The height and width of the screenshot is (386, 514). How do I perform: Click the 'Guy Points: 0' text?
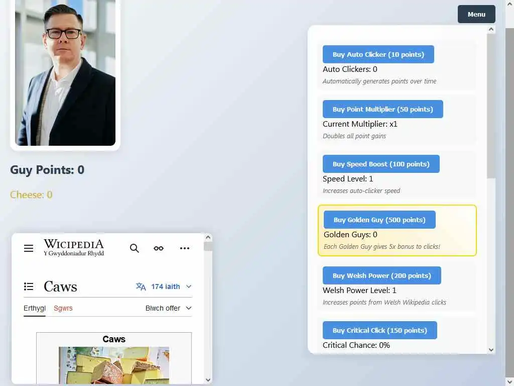pos(47,170)
